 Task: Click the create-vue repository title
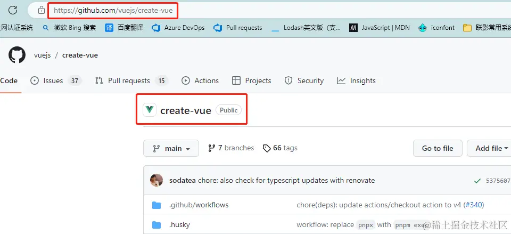(x=186, y=110)
